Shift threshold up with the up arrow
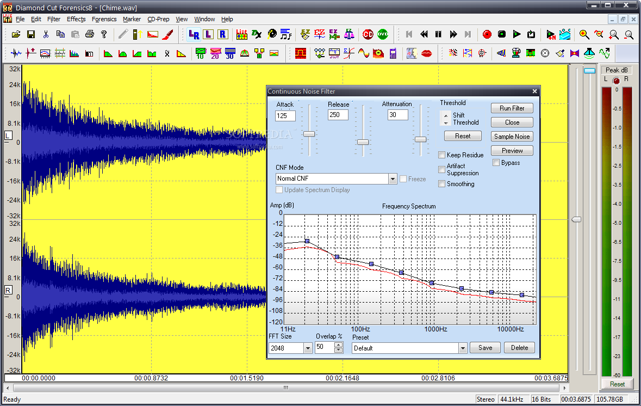The height and width of the screenshot is (406, 641). point(446,116)
